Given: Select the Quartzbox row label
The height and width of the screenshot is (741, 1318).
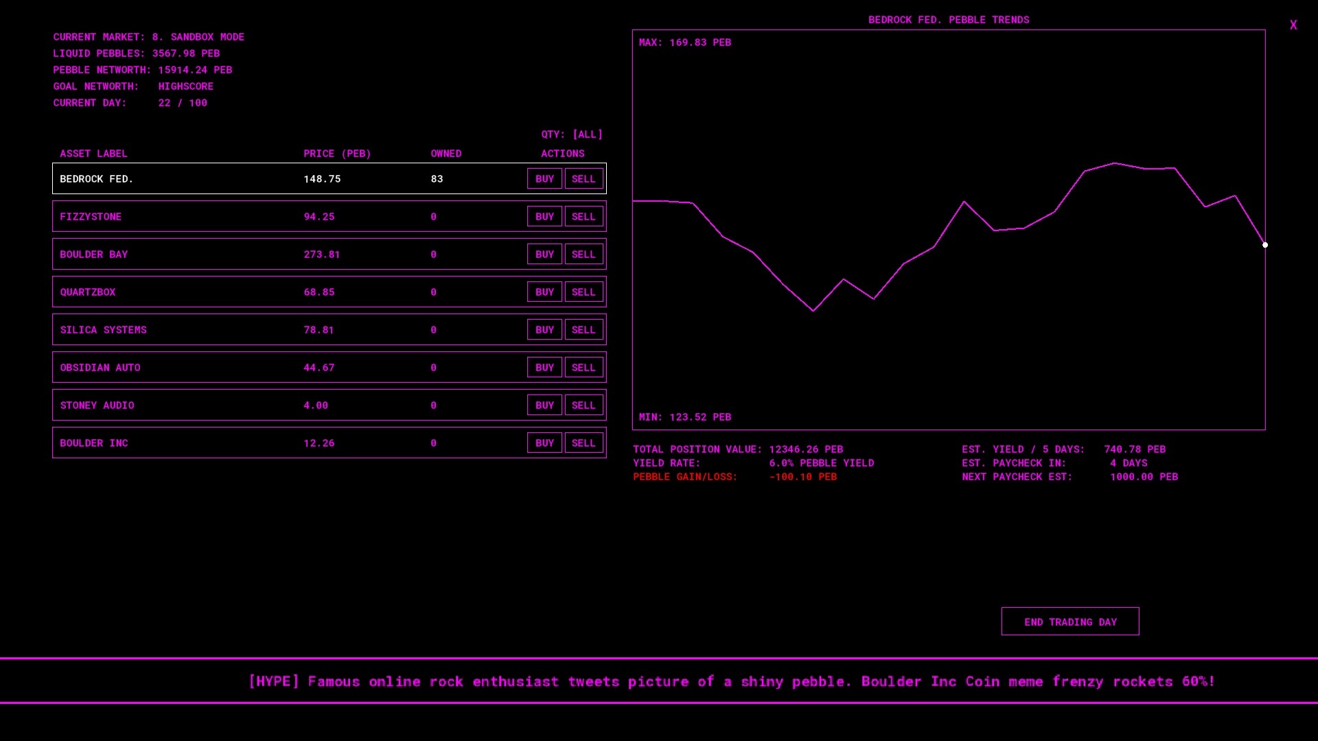Looking at the screenshot, I should tap(88, 292).
